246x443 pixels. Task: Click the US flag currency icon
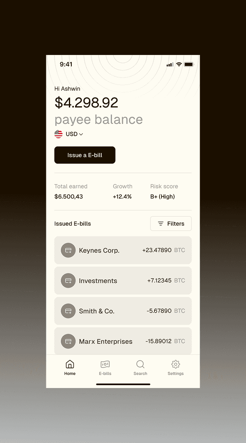tap(59, 134)
